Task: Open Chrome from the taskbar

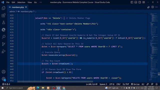Action: click(64, 88)
